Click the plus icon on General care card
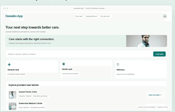175x112 pixels. pos(9,65)
